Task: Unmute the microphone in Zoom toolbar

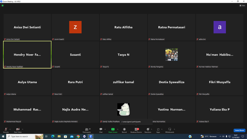Action: pyautogui.click(x=6, y=130)
